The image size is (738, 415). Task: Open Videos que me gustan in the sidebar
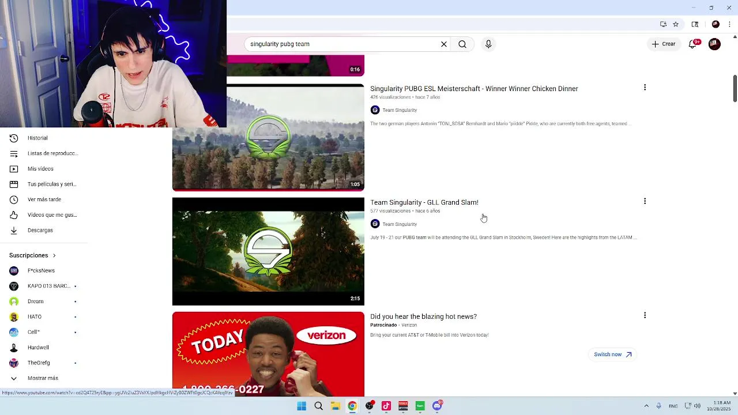pyautogui.click(x=43, y=215)
